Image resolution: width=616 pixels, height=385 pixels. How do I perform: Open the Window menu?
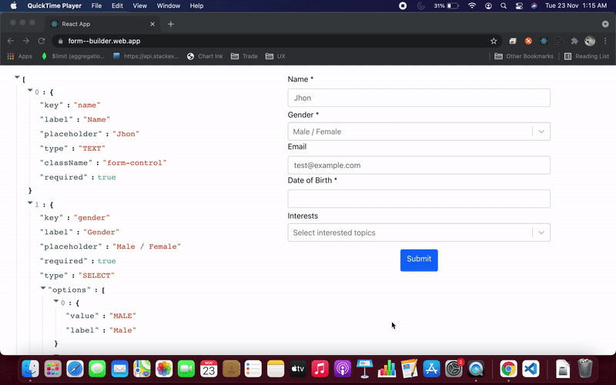169,6
